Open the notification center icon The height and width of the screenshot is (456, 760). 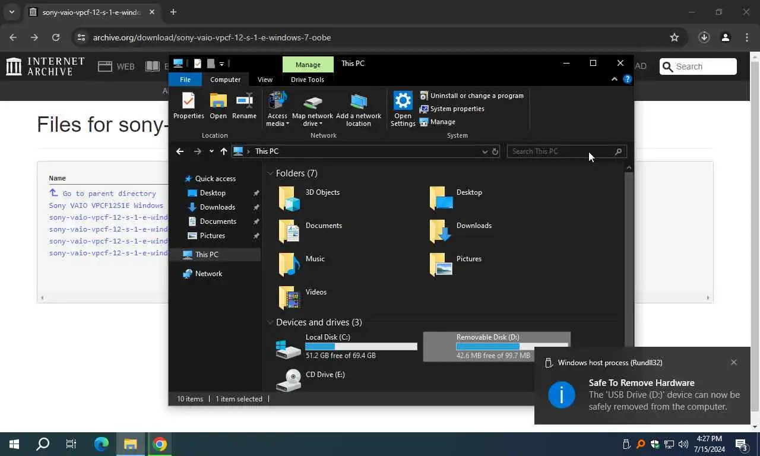click(x=742, y=444)
